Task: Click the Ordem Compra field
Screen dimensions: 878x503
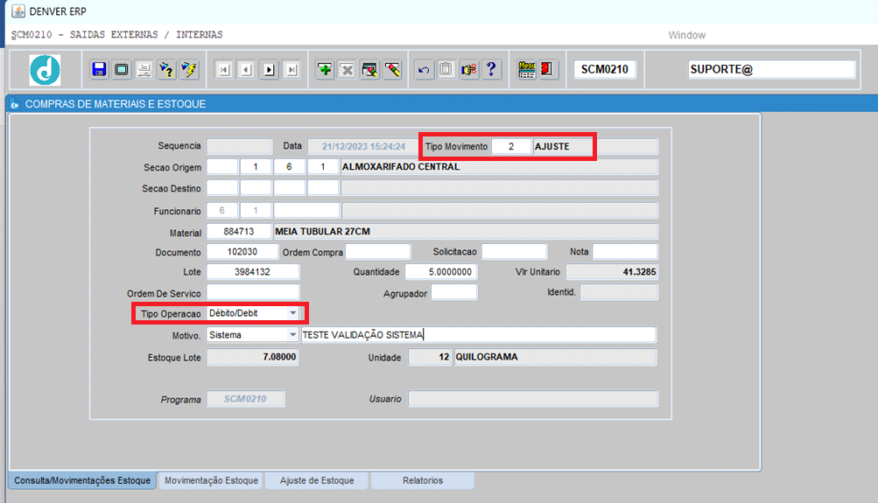Action: [x=378, y=252]
